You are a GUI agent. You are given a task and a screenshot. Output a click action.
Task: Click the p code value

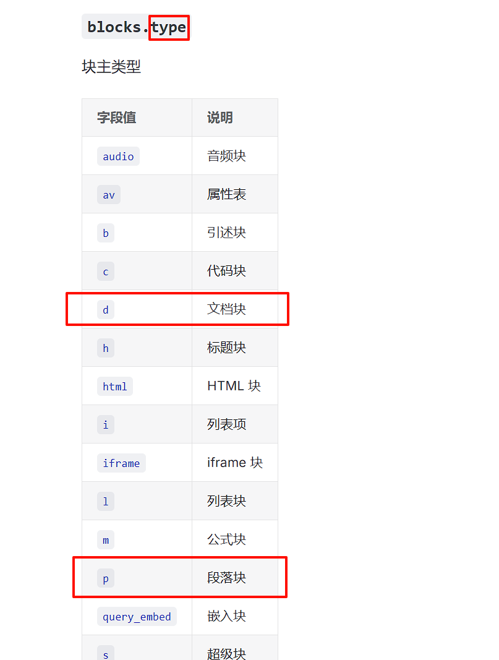(x=106, y=578)
